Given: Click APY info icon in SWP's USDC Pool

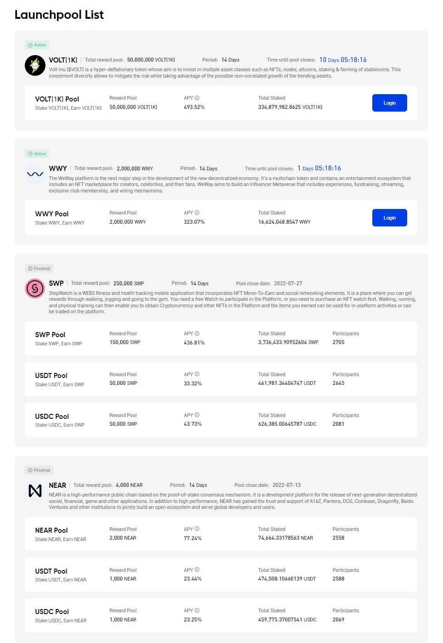Looking at the screenshot, I should (197, 415).
